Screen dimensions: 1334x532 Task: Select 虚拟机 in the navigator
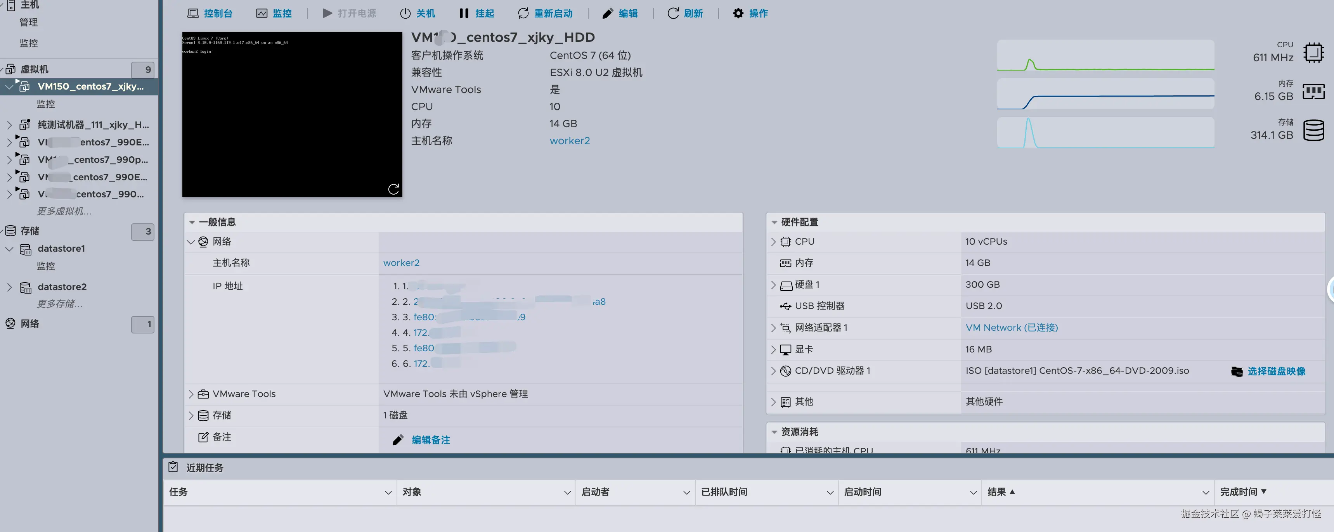35,69
